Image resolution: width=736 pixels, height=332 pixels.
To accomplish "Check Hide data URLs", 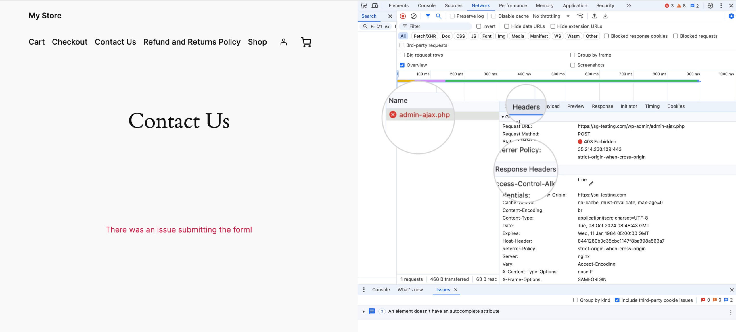I will pyautogui.click(x=507, y=26).
